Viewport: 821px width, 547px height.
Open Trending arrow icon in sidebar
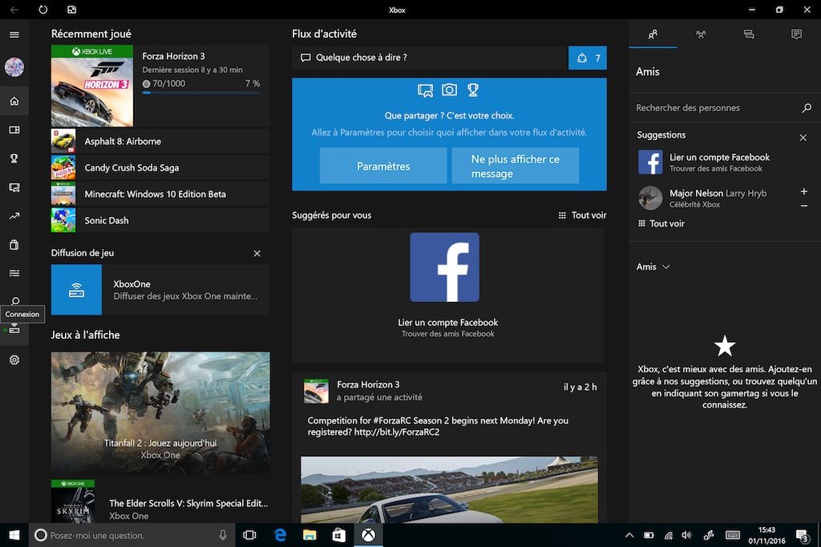(14, 216)
